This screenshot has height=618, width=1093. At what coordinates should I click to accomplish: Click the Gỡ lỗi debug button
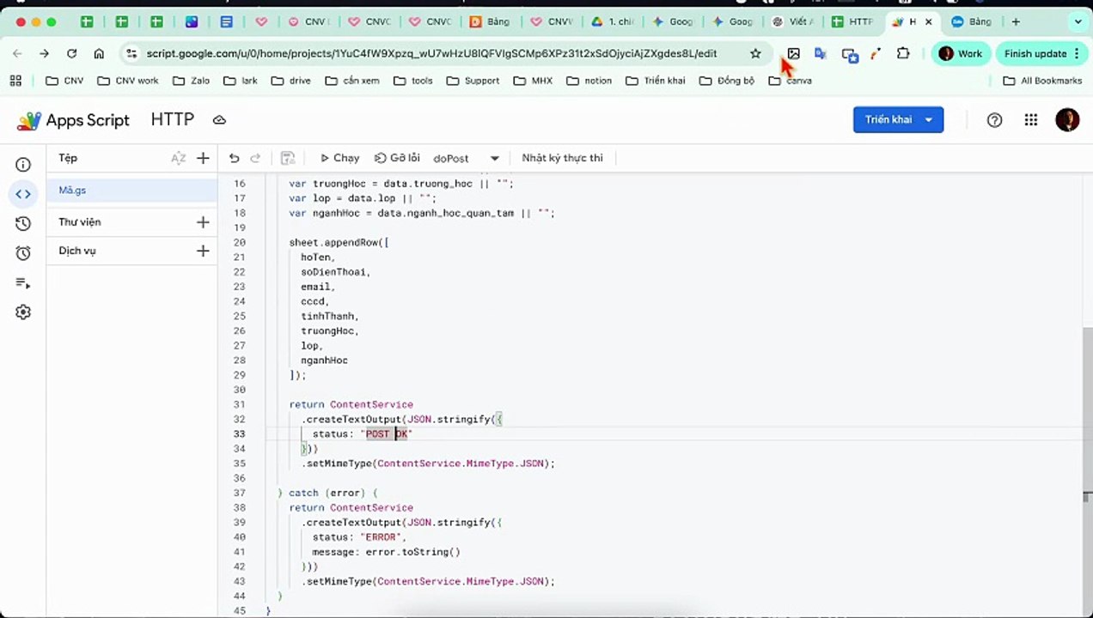point(397,158)
